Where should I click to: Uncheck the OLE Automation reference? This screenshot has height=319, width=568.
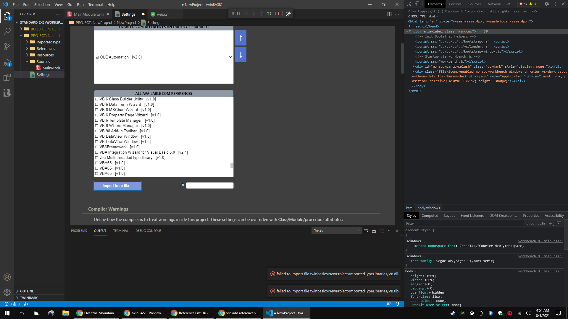point(97,57)
